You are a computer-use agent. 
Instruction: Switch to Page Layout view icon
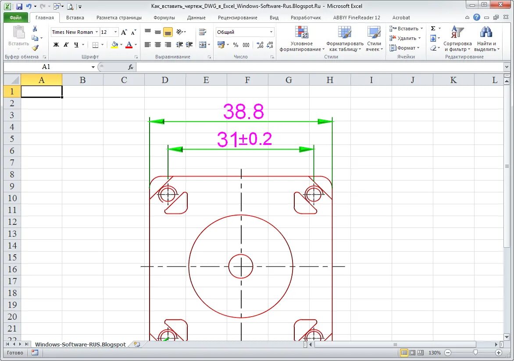[x=412, y=353]
